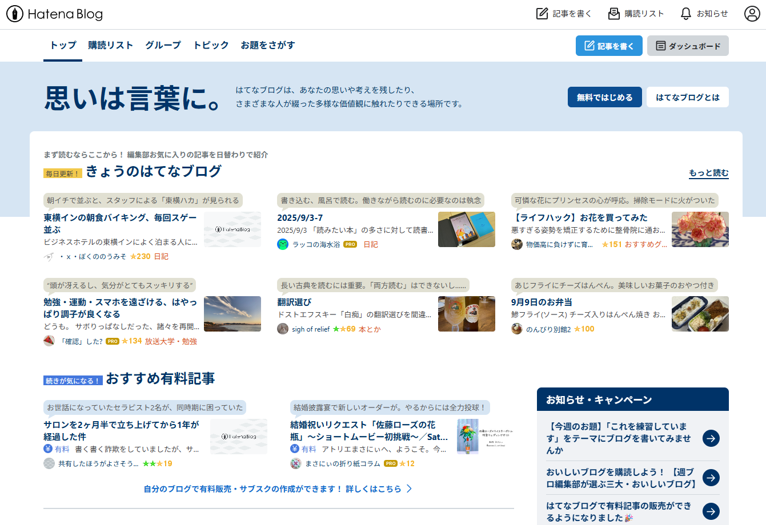
Task: Click ラッコの海水浴 blog avatar icon
Action: [x=283, y=244]
